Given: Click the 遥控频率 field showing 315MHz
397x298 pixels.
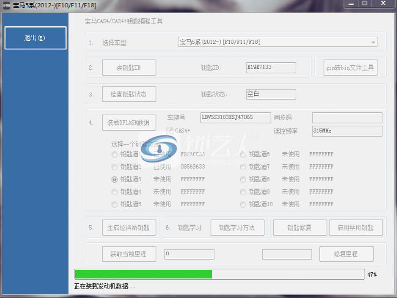Looking at the screenshot, I should pos(347,131).
